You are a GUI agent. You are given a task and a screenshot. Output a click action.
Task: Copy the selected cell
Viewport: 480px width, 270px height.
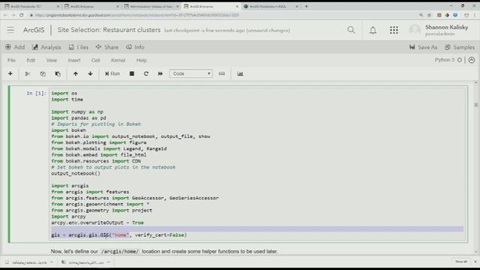(x=43, y=73)
